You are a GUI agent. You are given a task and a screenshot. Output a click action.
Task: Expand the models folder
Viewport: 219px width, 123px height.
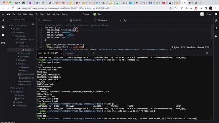19,57
